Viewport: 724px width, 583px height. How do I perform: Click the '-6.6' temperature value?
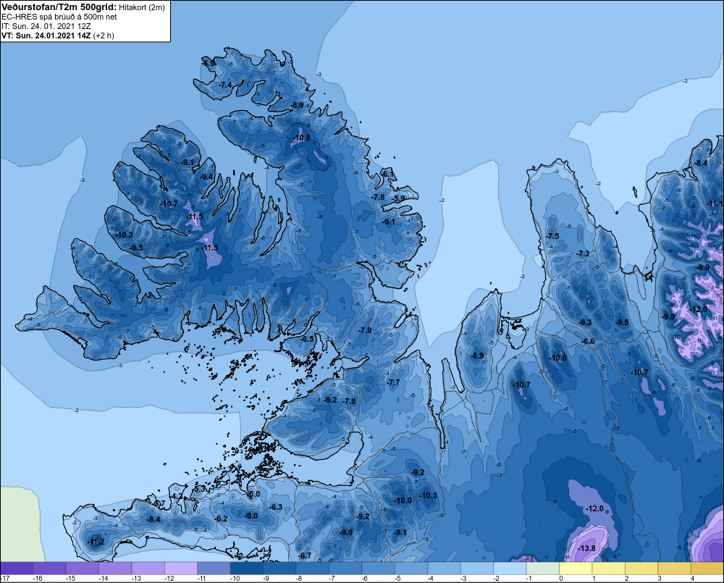tap(588, 341)
